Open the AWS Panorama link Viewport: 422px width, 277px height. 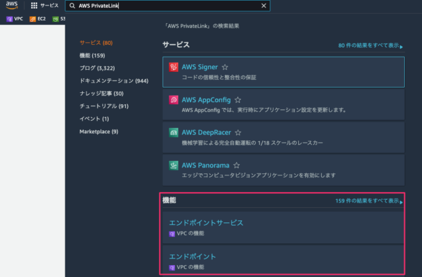pyautogui.click(x=206, y=166)
